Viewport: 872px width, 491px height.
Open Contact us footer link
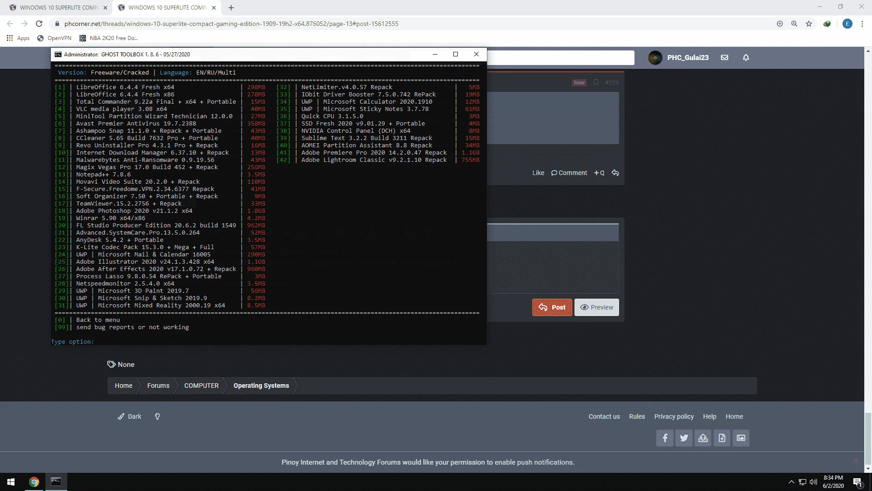coord(604,416)
